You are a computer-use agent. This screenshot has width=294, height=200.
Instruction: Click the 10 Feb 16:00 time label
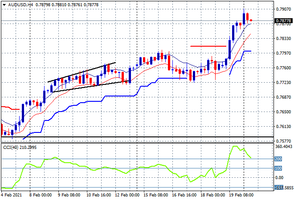(x=98, y=195)
